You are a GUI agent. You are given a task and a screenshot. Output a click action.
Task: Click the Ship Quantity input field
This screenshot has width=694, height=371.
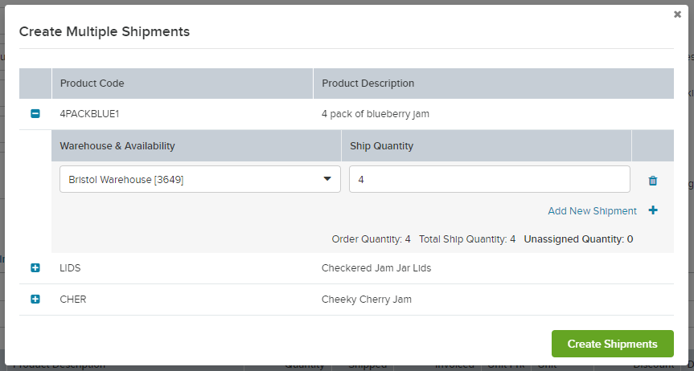(x=489, y=180)
